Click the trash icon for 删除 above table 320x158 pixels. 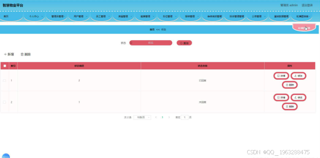pos(22,54)
